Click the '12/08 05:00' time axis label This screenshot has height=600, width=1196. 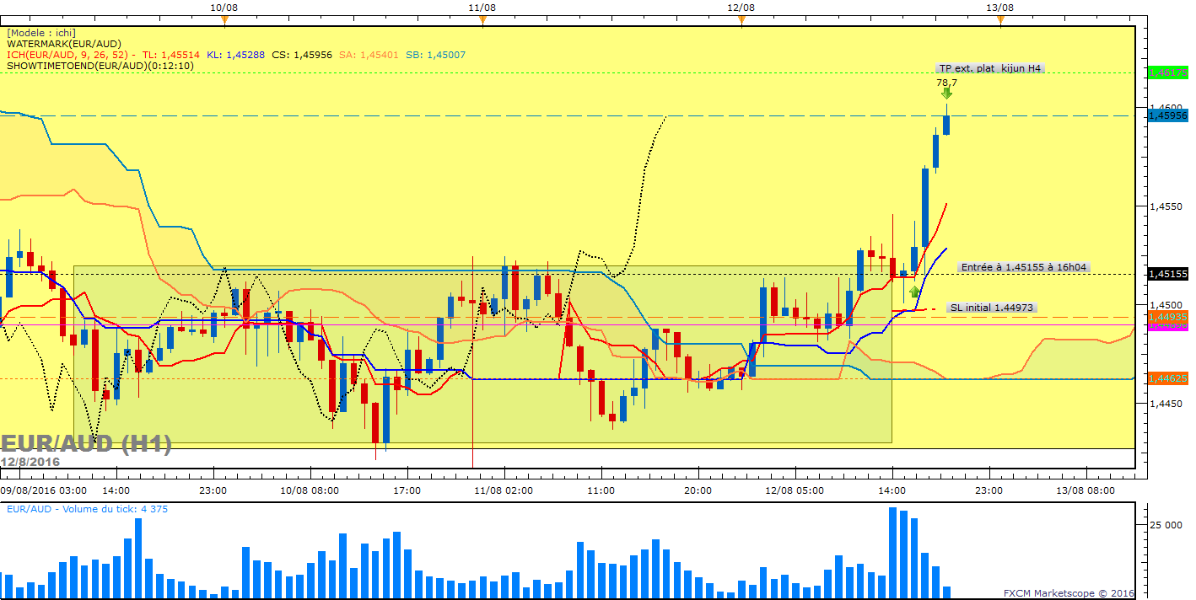tap(795, 490)
